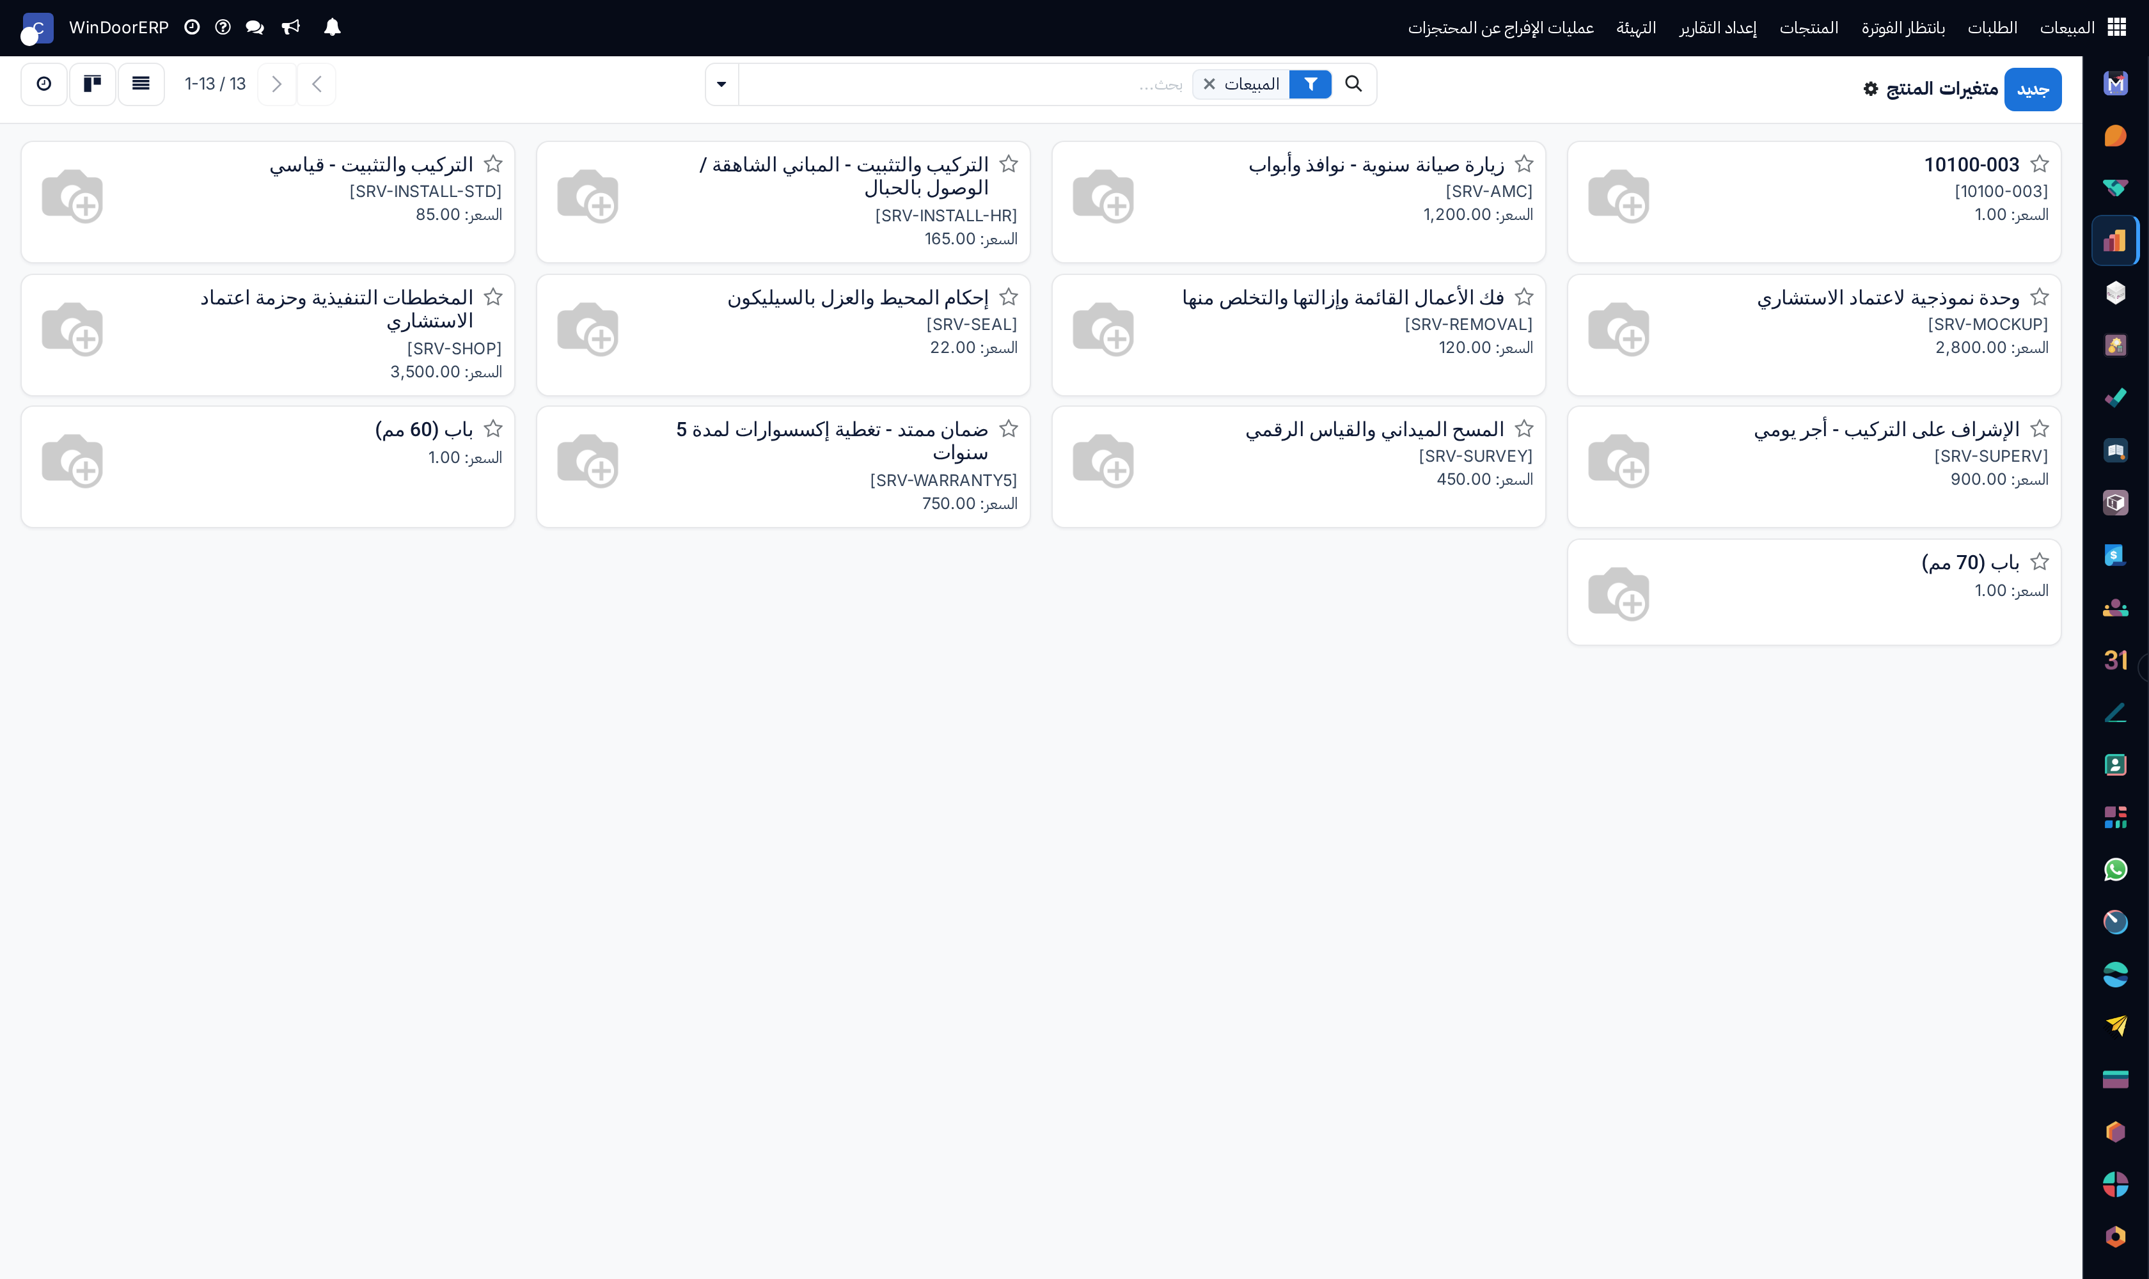Open the Contacts card app in sidebar
Viewport: 2149px width, 1279px height.
(2115, 764)
